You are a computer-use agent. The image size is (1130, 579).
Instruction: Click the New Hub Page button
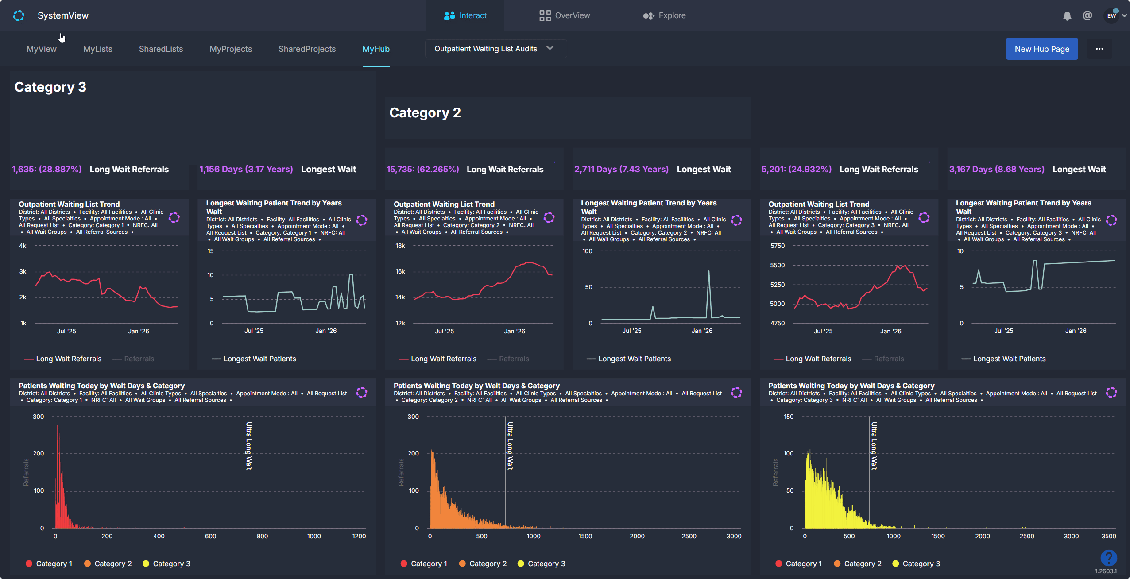1041,49
